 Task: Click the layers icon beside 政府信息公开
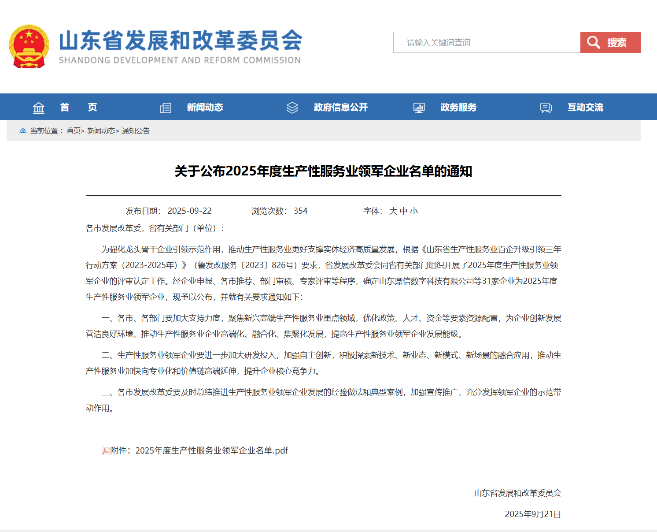pos(292,108)
